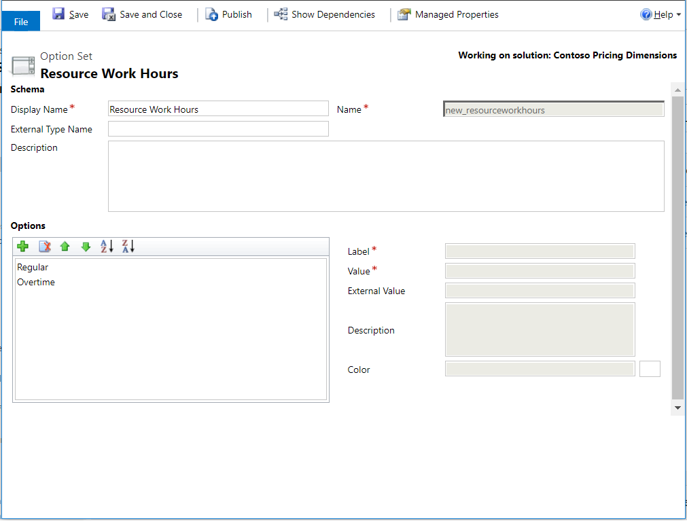Image resolution: width=687 pixels, height=521 pixels.
Task: Click the option Label field
Action: 540,251
